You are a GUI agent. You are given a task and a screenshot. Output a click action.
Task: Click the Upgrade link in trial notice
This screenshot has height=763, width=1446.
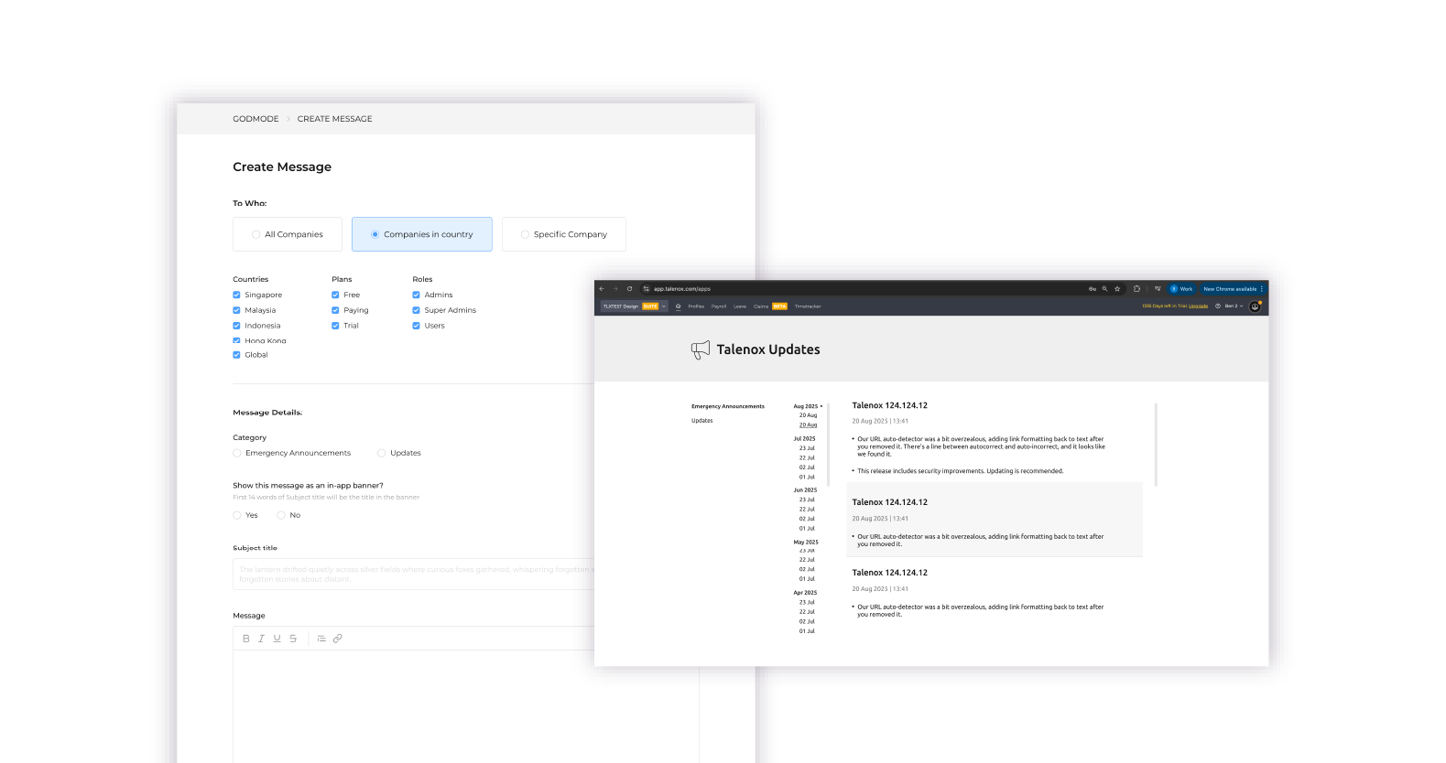pyautogui.click(x=1198, y=306)
